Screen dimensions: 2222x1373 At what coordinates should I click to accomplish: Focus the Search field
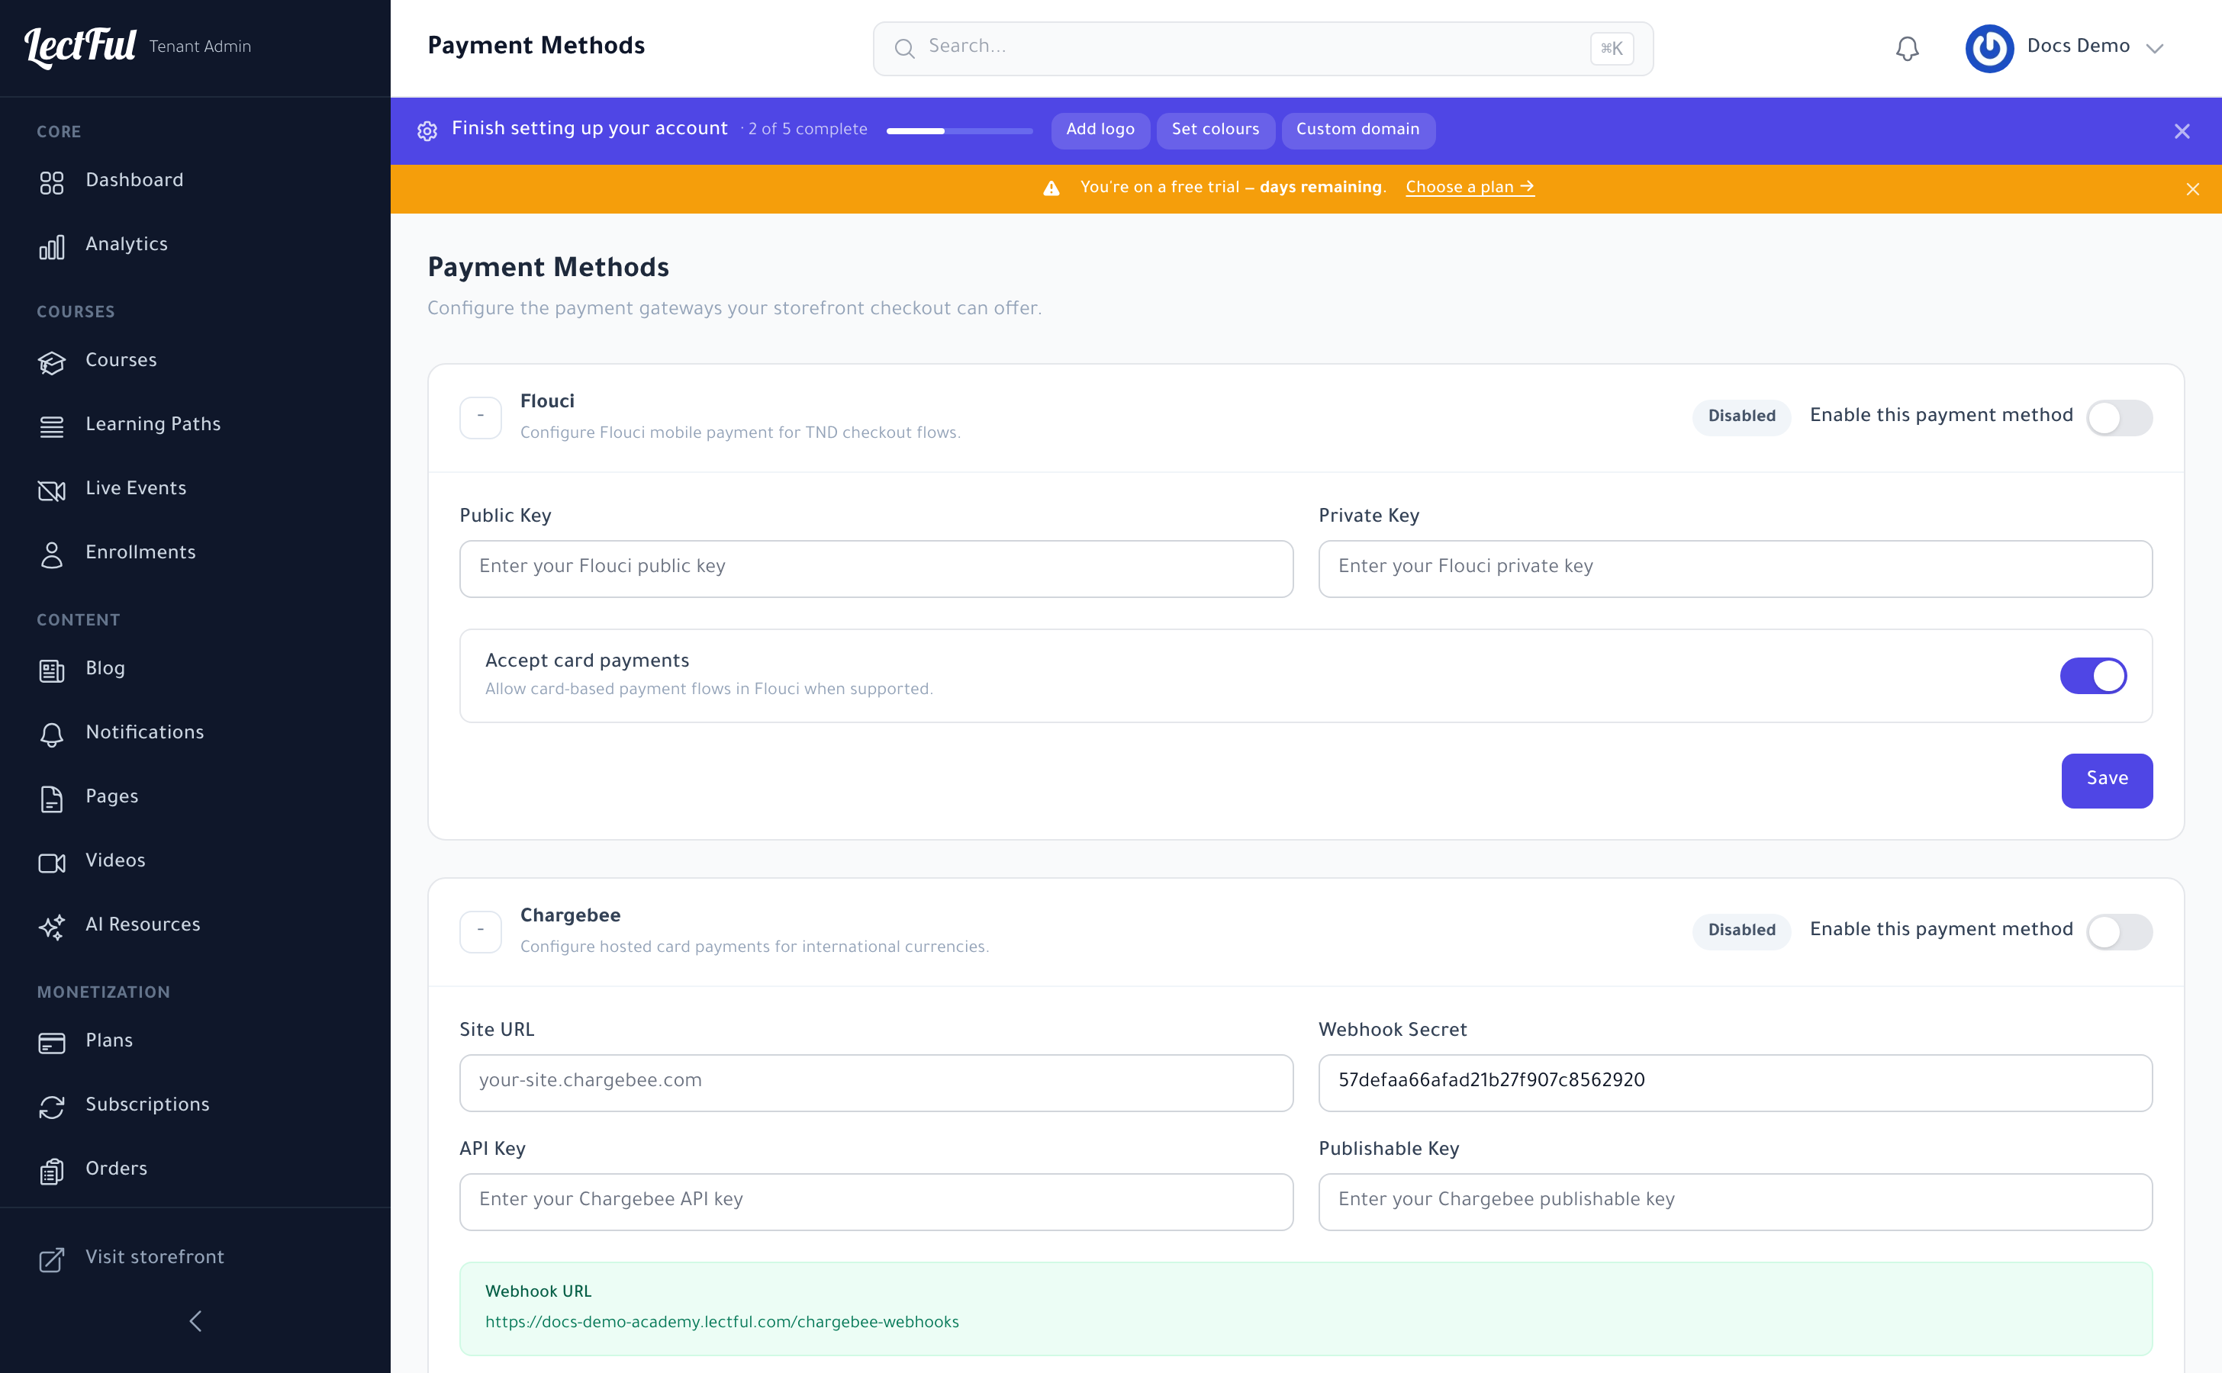click(x=1263, y=48)
